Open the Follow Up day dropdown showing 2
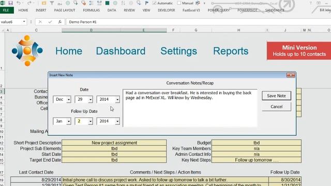Screen dimensions: 331x186 pyautogui.click(x=91, y=121)
